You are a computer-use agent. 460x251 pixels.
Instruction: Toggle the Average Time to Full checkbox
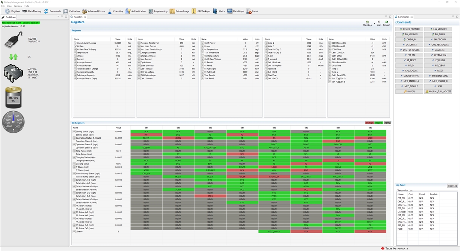click(x=139, y=43)
